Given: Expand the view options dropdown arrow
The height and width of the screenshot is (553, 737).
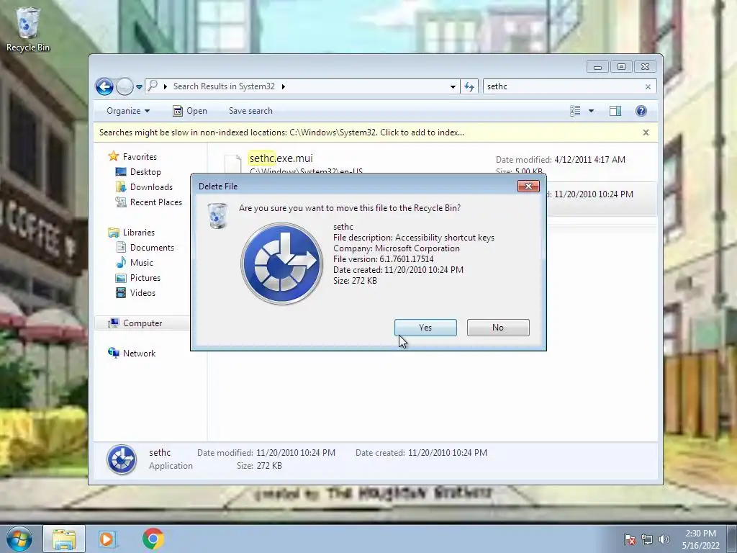Looking at the screenshot, I should pyautogui.click(x=592, y=111).
